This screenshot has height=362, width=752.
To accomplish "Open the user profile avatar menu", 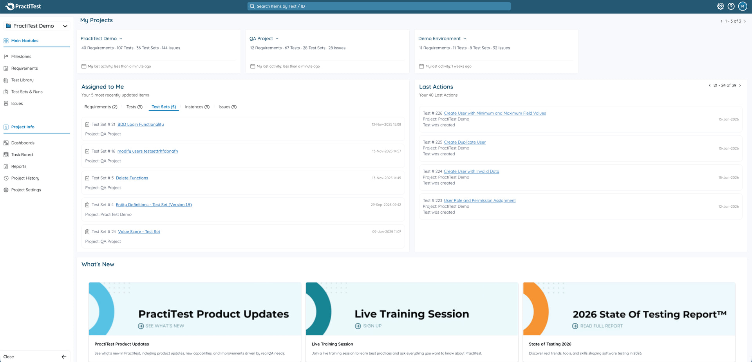I will [742, 6].
